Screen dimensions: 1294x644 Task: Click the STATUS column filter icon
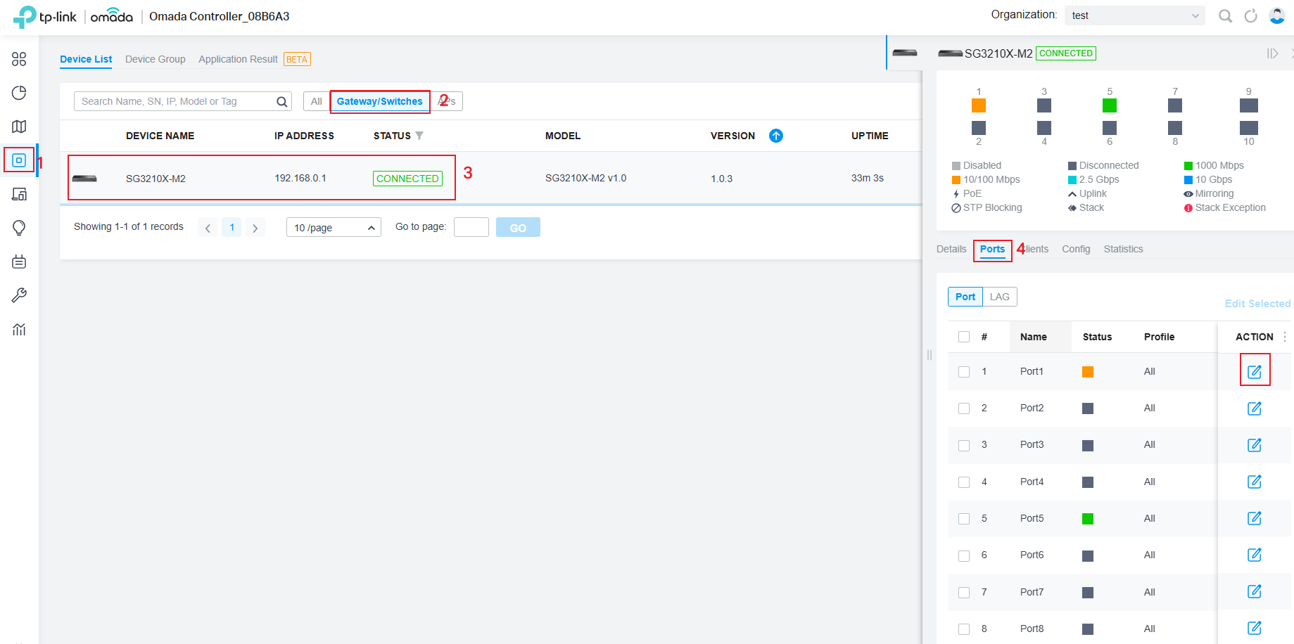[x=419, y=136]
